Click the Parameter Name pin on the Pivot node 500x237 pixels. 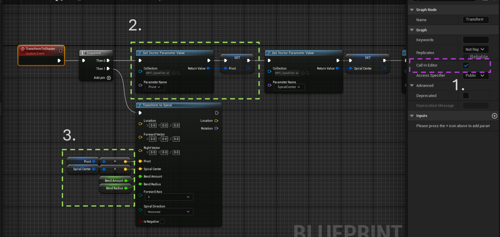(140, 85)
